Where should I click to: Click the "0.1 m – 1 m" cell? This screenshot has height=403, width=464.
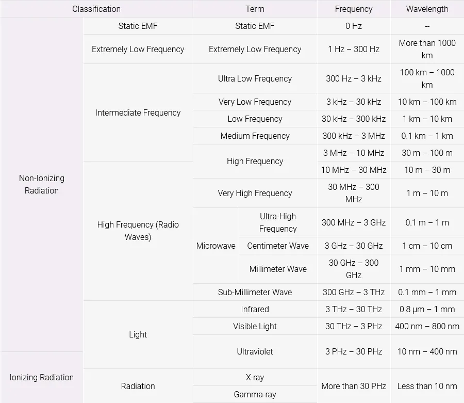pos(427,223)
